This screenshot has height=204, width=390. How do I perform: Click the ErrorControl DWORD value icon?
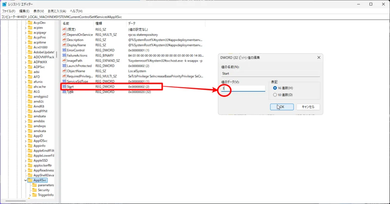[64, 50]
